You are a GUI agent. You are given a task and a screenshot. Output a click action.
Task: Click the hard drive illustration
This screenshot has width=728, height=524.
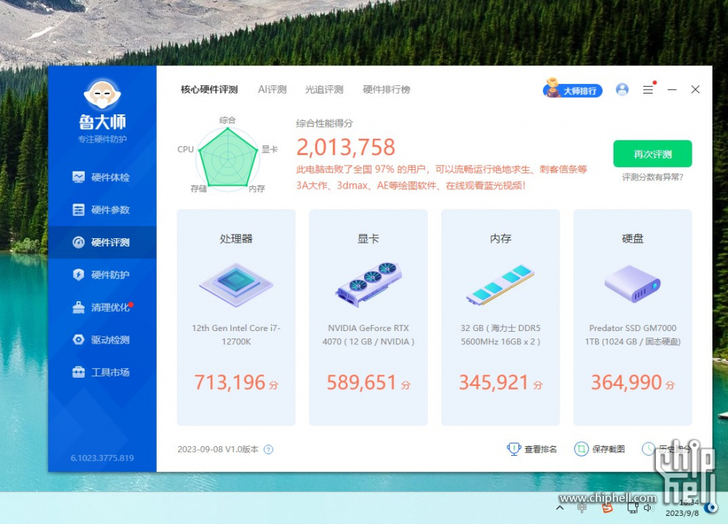pyautogui.click(x=632, y=284)
